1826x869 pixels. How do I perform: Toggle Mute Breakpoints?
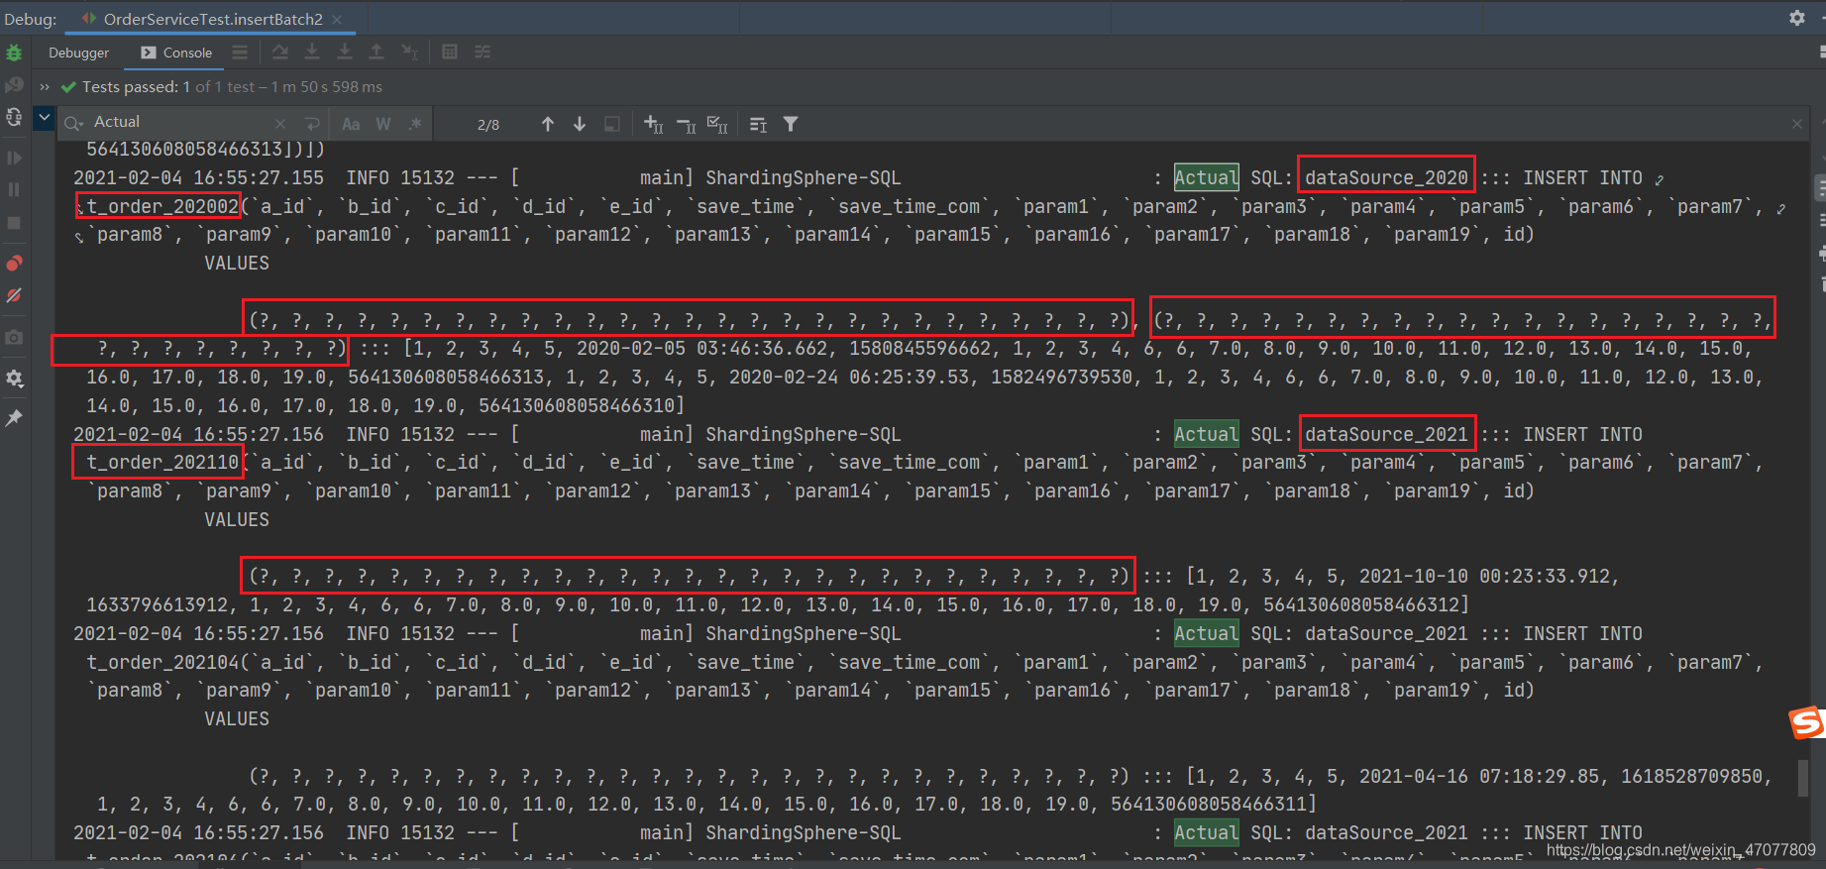(14, 295)
